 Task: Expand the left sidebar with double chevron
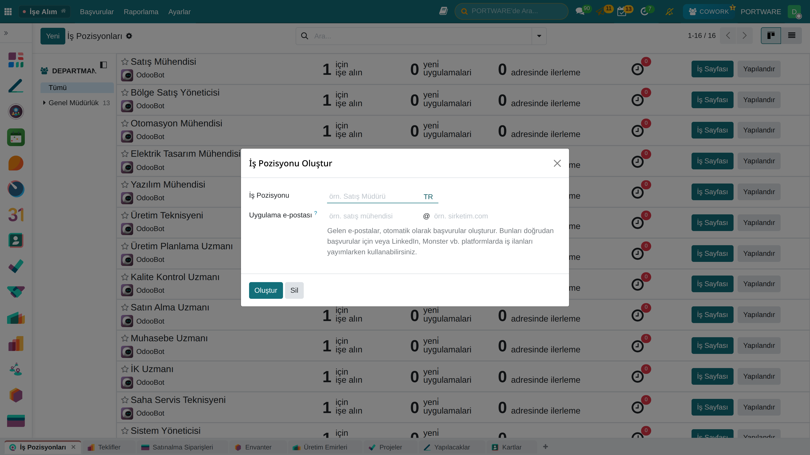6,33
